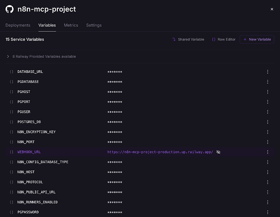Reveal masked value of PGUSER

(x=115, y=112)
